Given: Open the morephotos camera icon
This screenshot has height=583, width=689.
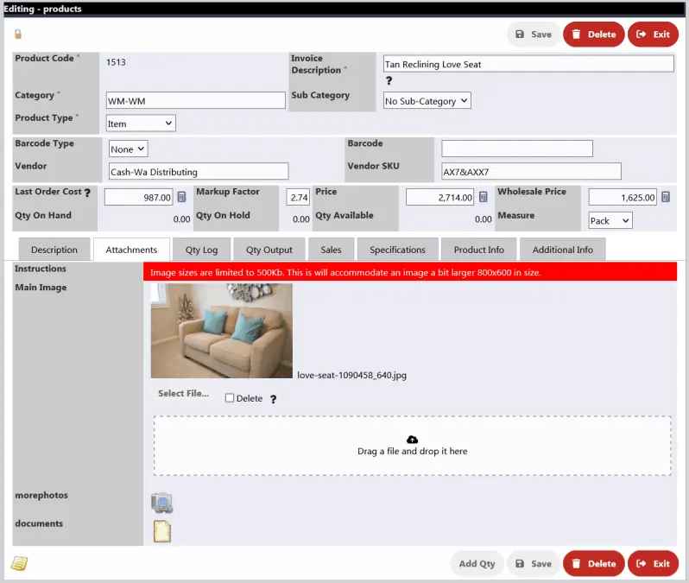Looking at the screenshot, I should pos(161,502).
